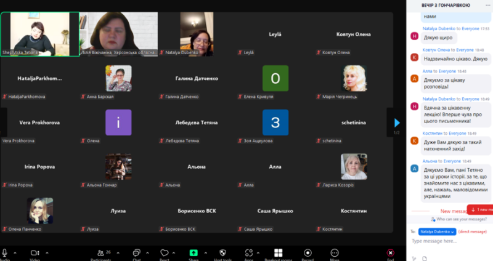Open the React heart icon
Viewport: 493px width, 261px height.
(164, 252)
